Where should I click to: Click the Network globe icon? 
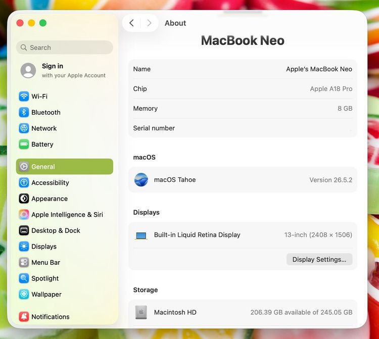24,128
